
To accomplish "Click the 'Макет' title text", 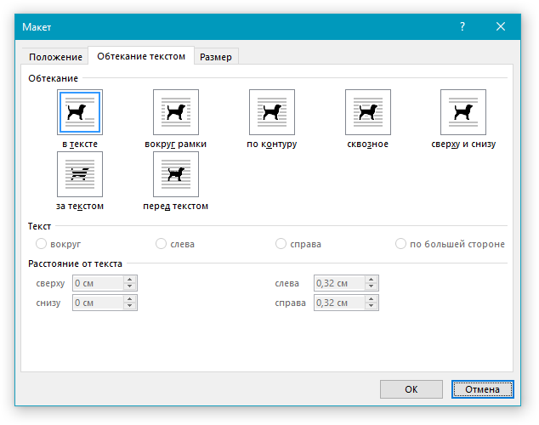I will pos(37,27).
